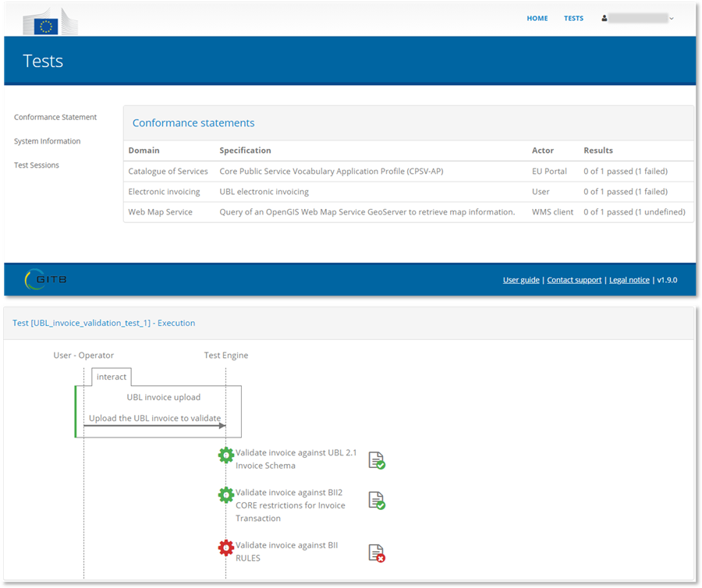The image size is (702, 588).
Task: Click the WMS client actor cell
Action: 552,212
